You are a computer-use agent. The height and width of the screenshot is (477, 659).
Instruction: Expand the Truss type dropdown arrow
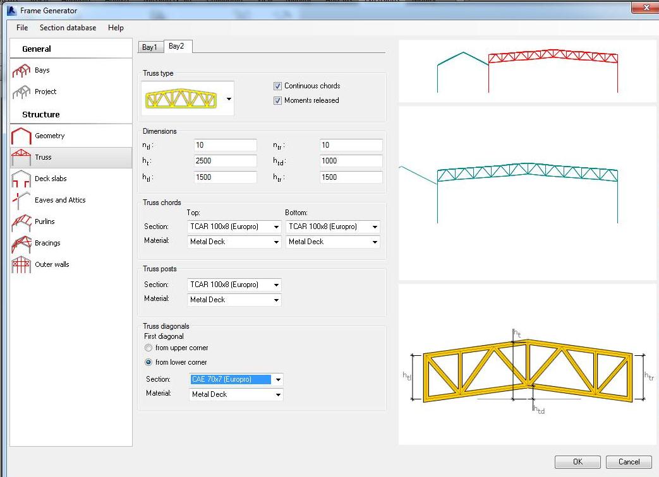point(229,99)
